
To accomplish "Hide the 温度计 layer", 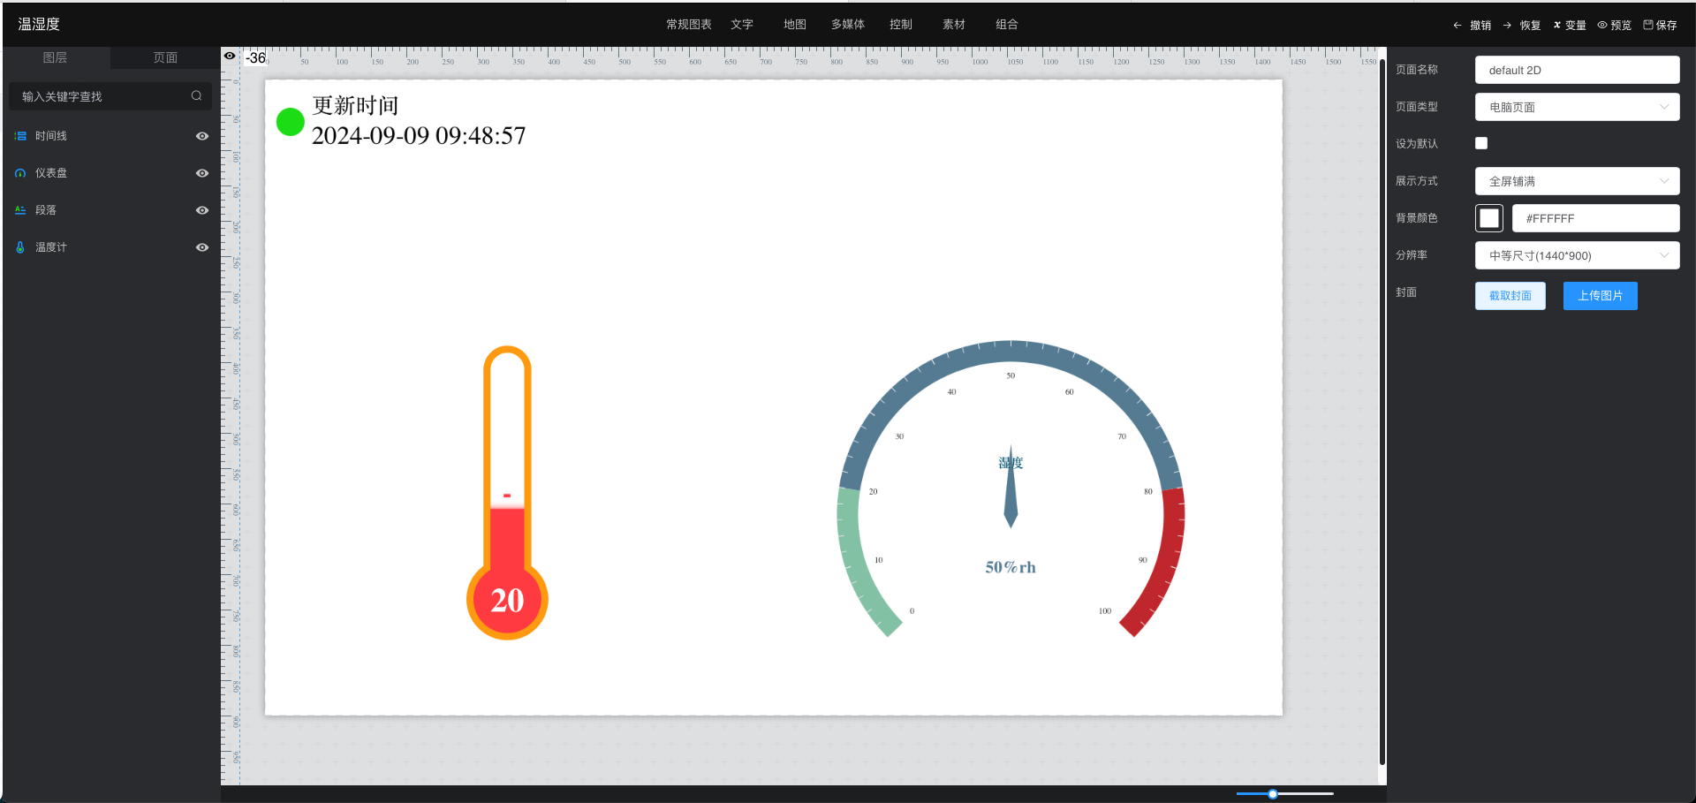I will click(202, 247).
